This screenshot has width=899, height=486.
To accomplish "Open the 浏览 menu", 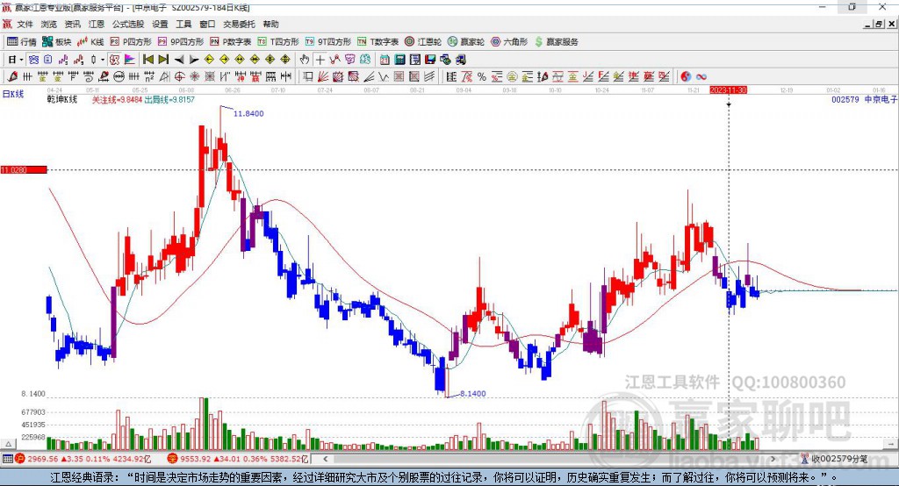I will tap(49, 24).
